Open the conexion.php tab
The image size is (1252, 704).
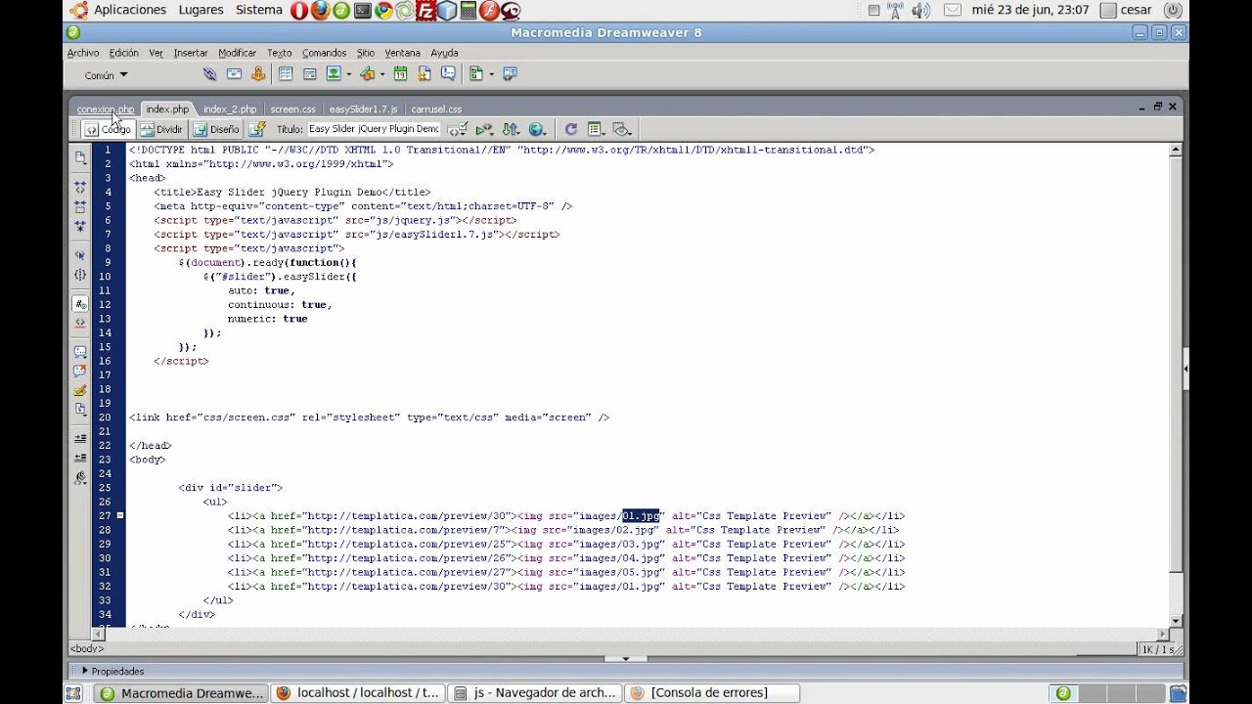point(106,110)
